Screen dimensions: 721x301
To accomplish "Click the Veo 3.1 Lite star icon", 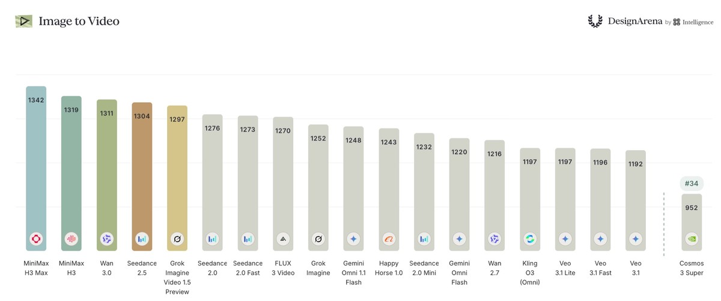I will (565, 239).
